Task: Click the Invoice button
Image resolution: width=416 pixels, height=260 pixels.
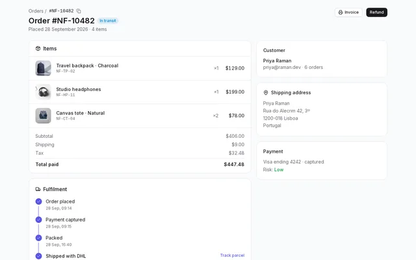Action: tap(348, 12)
